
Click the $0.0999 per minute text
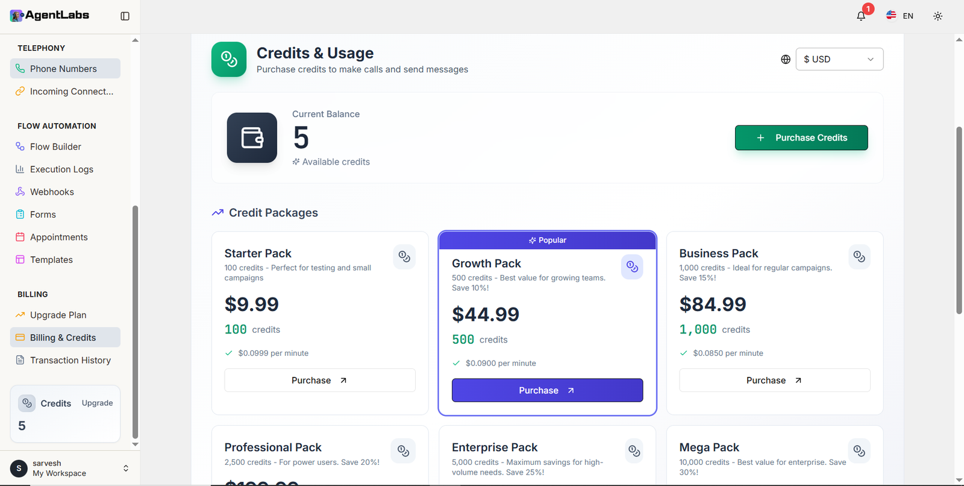point(273,353)
